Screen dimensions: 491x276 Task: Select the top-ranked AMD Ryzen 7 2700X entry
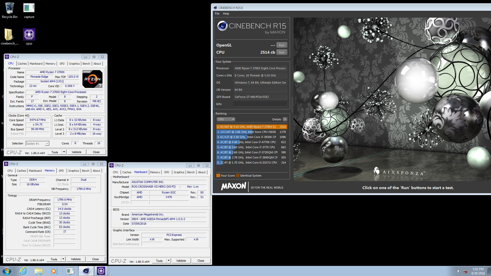(x=252, y=127)
